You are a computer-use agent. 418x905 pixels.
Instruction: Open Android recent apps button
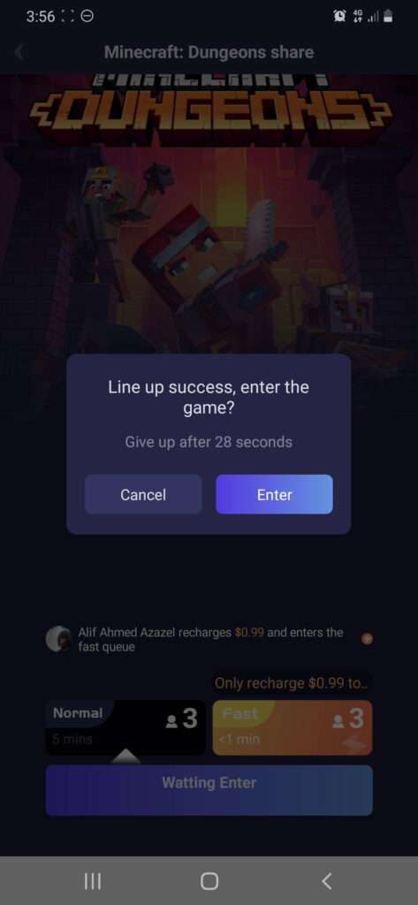[x=93, y=881]
